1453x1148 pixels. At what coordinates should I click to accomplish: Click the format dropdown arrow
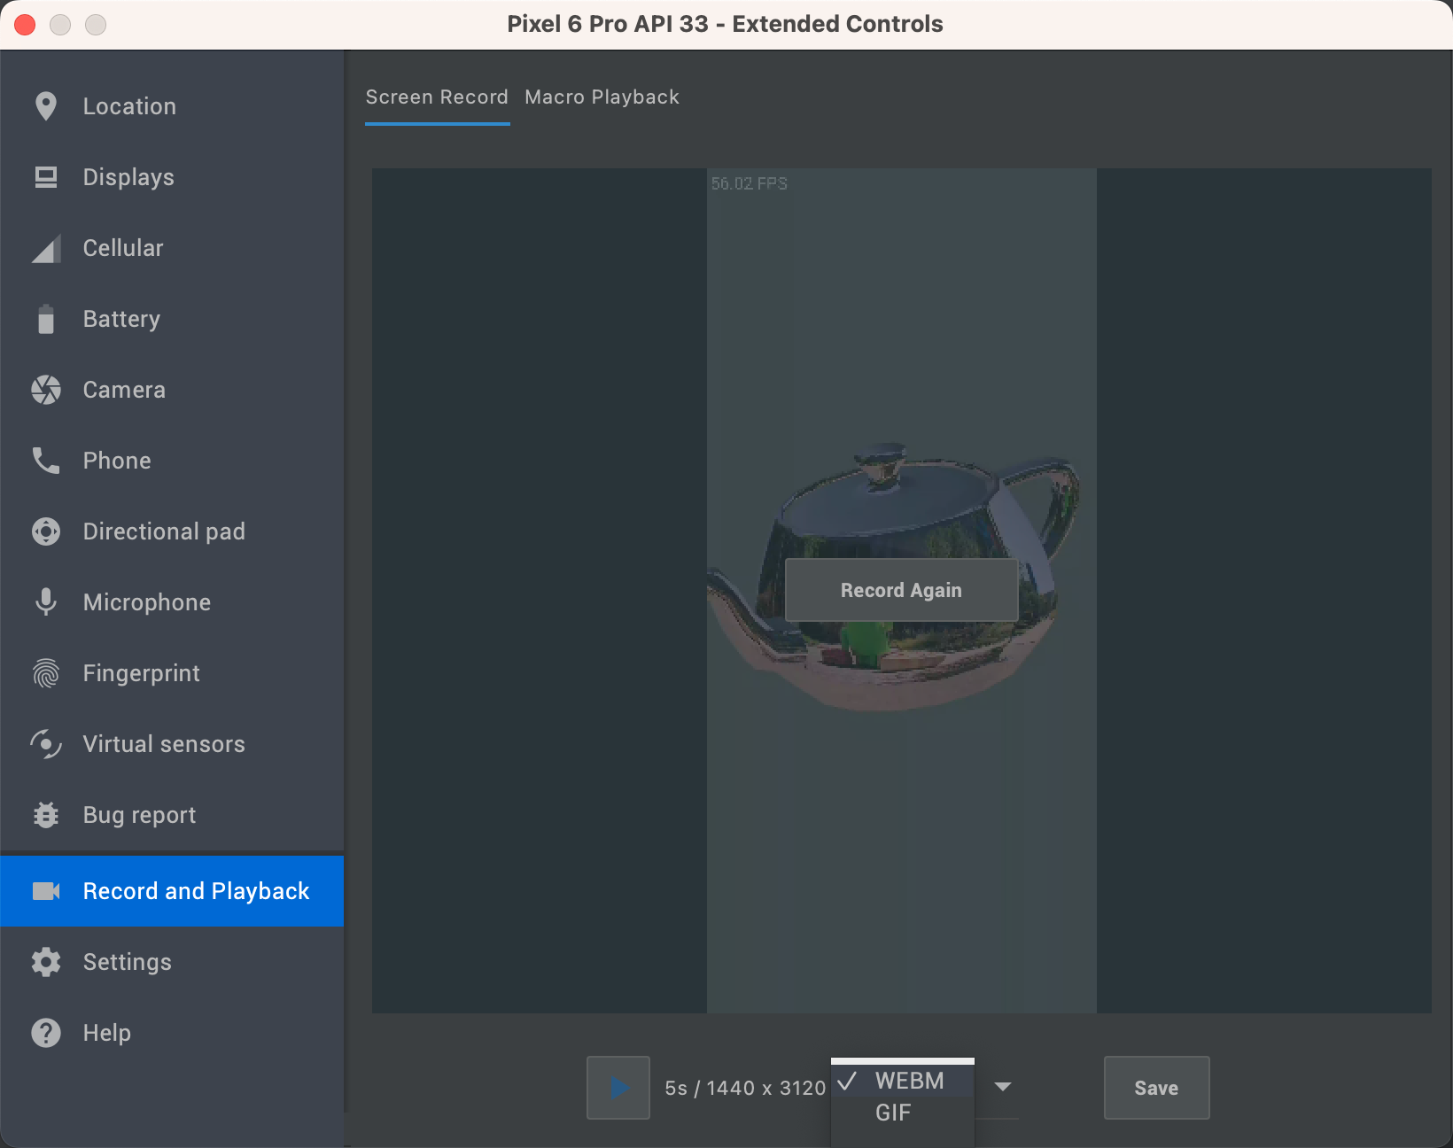click(1003, 1087)
